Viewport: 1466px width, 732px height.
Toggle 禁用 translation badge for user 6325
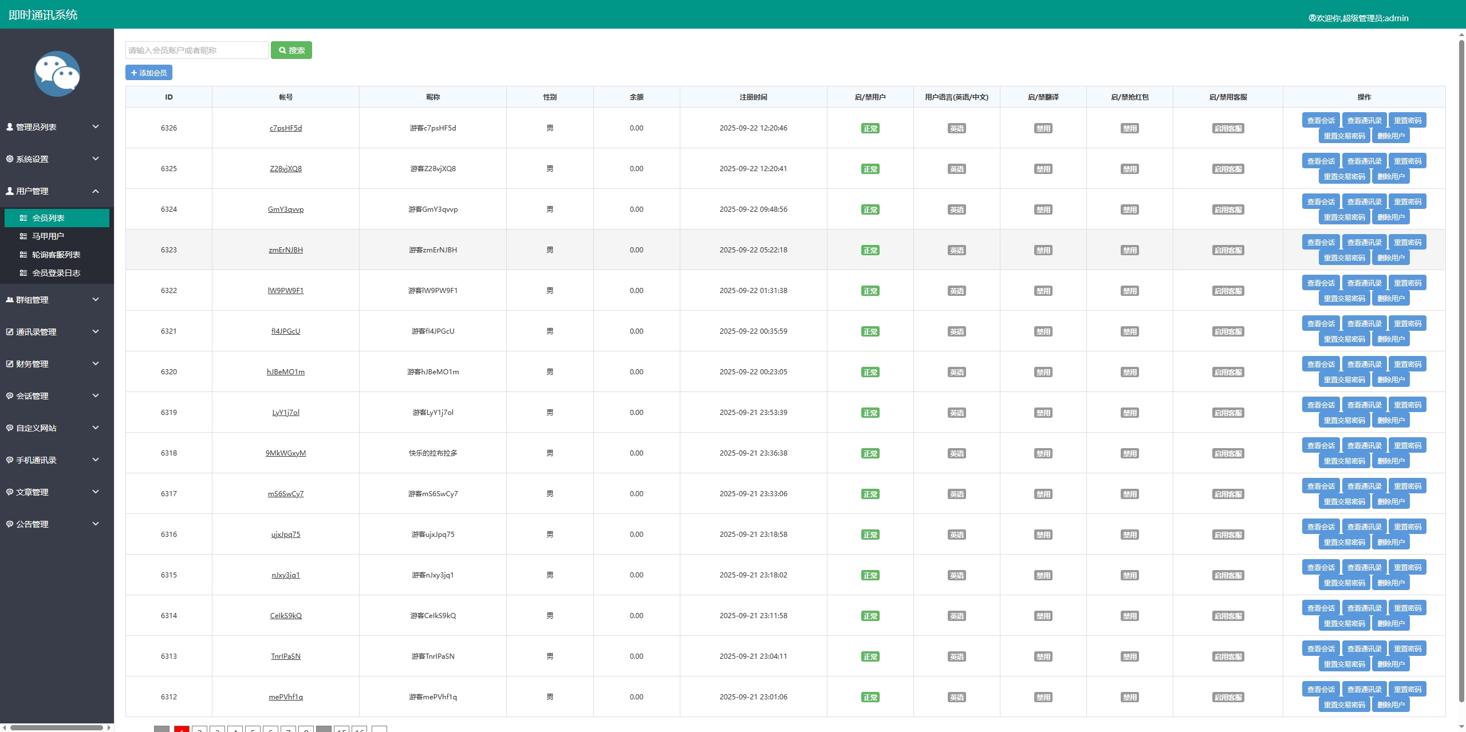pyautogui.click(x=1043, y=169)
